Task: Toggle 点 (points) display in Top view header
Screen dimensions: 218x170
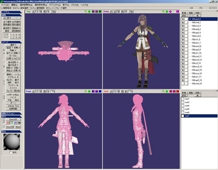Action: [33, 11]
